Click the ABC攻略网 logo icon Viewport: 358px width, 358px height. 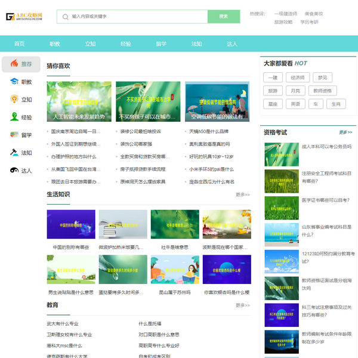10,17
